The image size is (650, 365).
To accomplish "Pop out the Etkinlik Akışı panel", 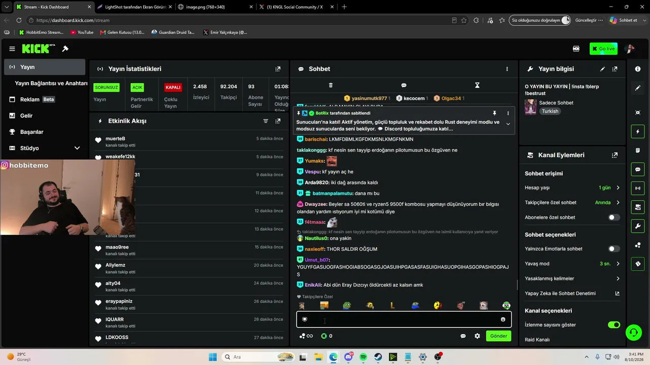I will 278,121.
